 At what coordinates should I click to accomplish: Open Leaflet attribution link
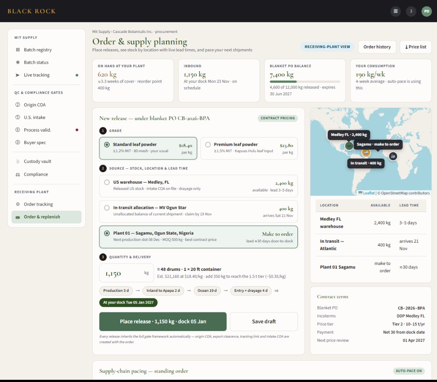[368, 193]
